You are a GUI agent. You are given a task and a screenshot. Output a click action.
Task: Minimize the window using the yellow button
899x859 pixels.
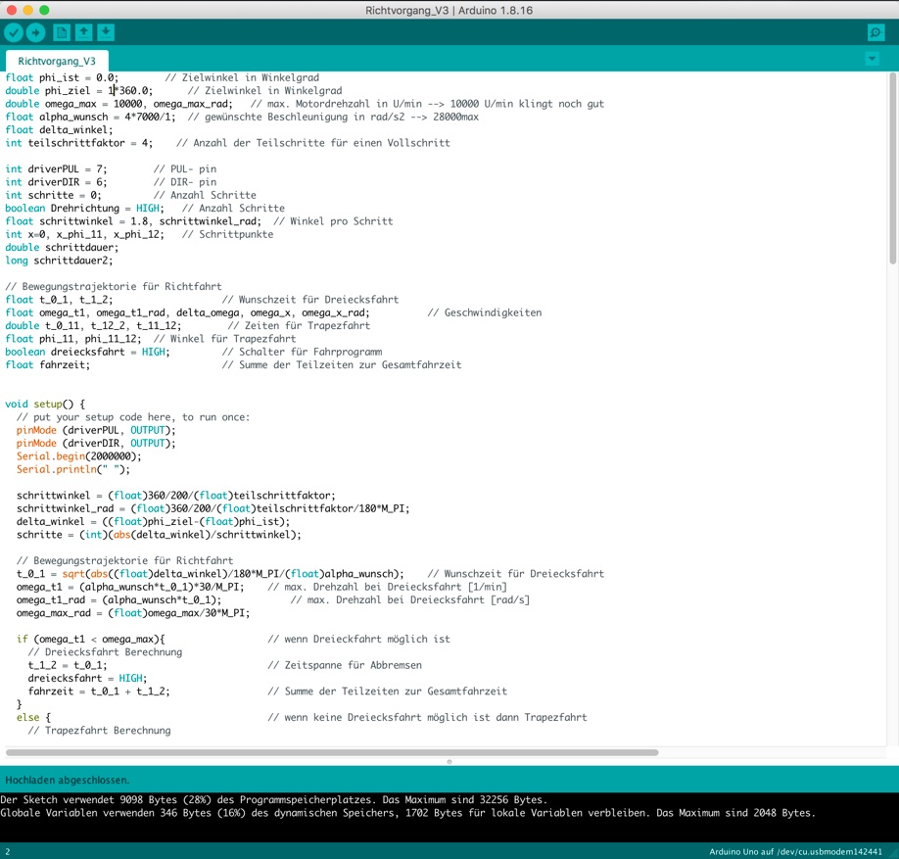(26, 9)
